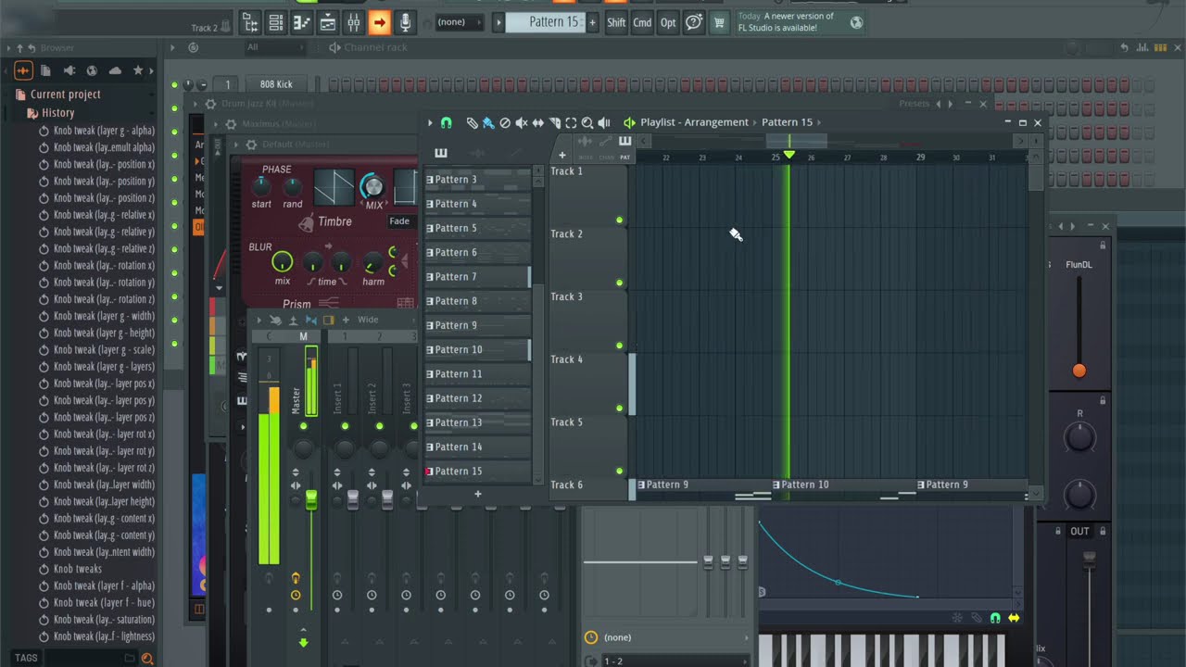Select the browser plugin database tab icon
1186x667 pixels.
click(69, 70)
